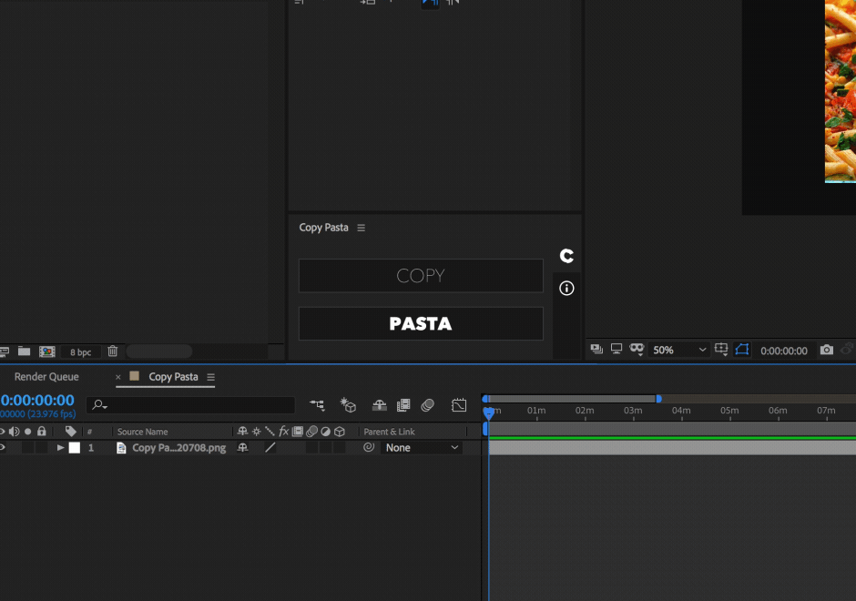Click the white label color of layer 1
The height and width of the screenshot is (601, 856).
[x=75, y=448]
